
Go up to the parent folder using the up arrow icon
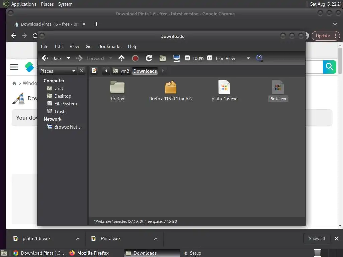point(121,58)
